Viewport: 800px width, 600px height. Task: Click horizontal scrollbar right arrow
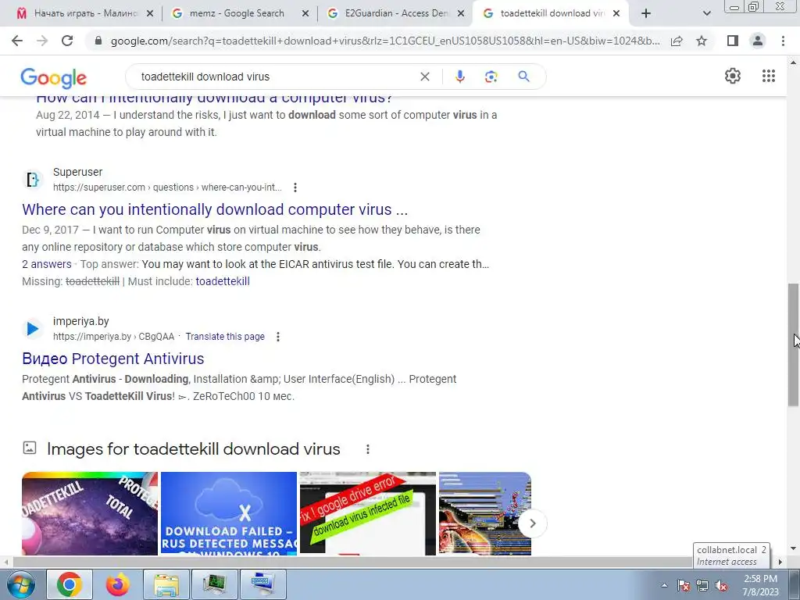(780, 562)
